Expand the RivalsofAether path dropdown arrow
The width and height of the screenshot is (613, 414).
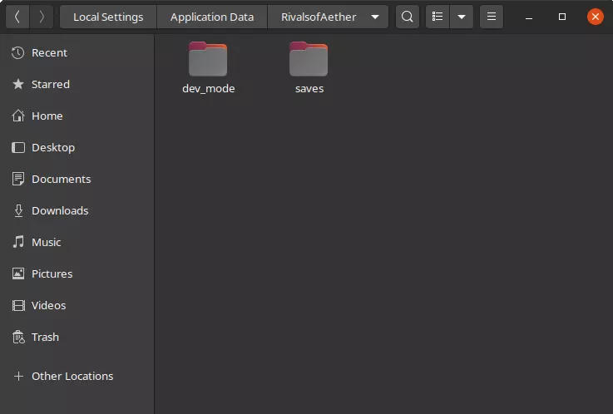[x=376, y=17]
